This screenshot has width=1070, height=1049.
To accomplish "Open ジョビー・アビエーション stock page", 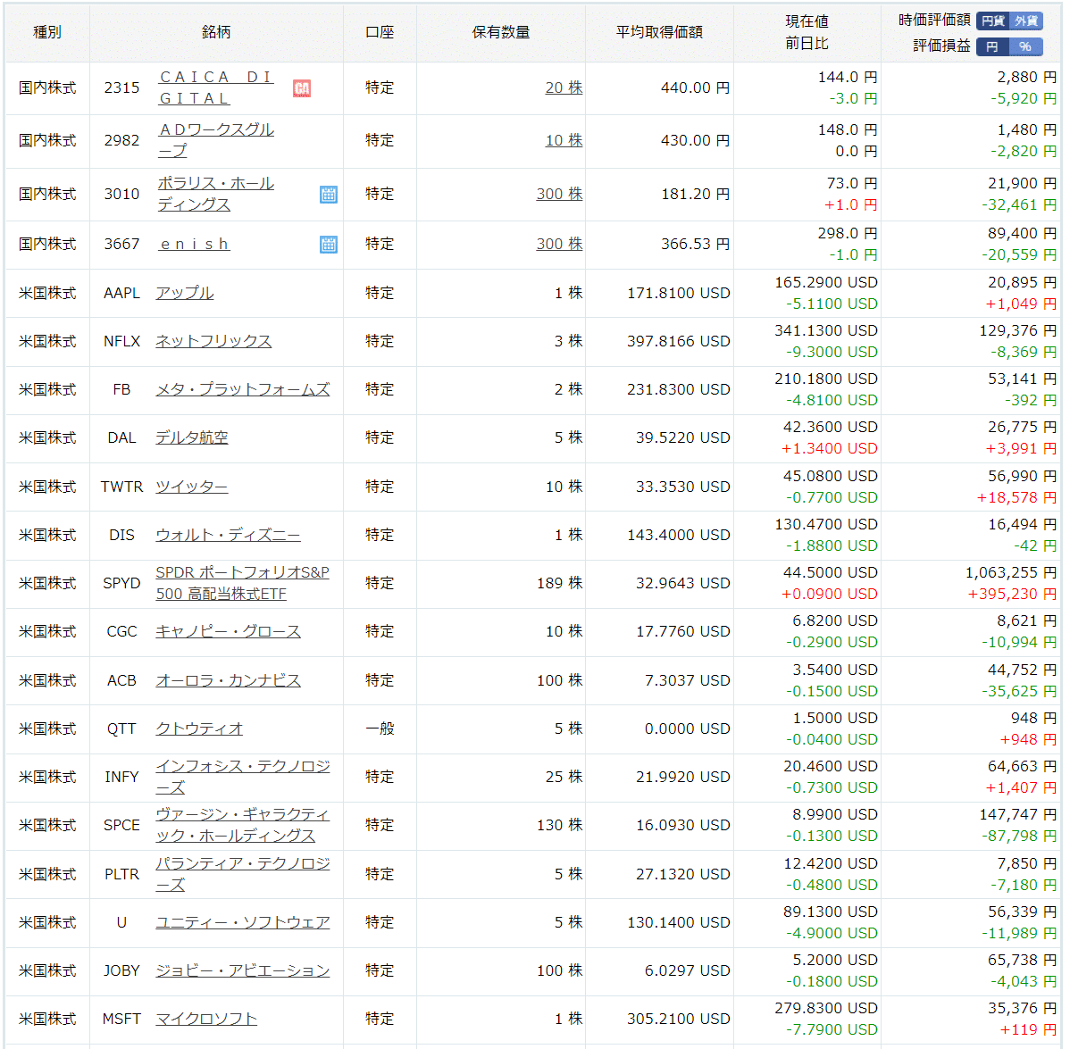I will point(242,971).
